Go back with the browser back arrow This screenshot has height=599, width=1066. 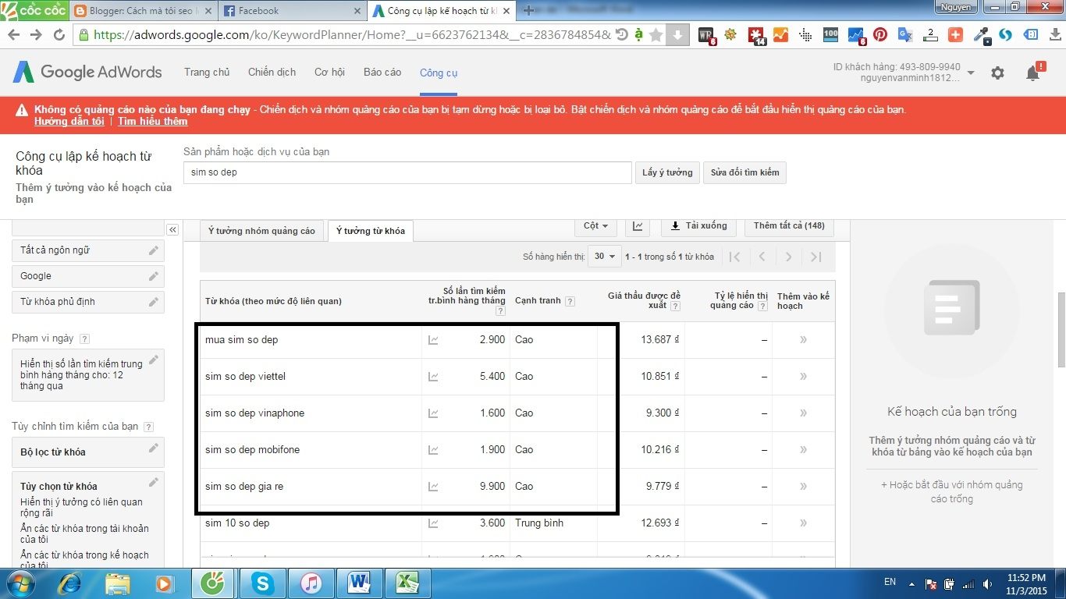(13, 35)
